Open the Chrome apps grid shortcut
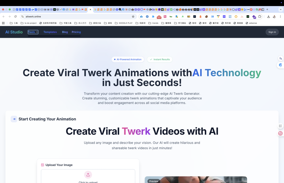 (3, 23)
